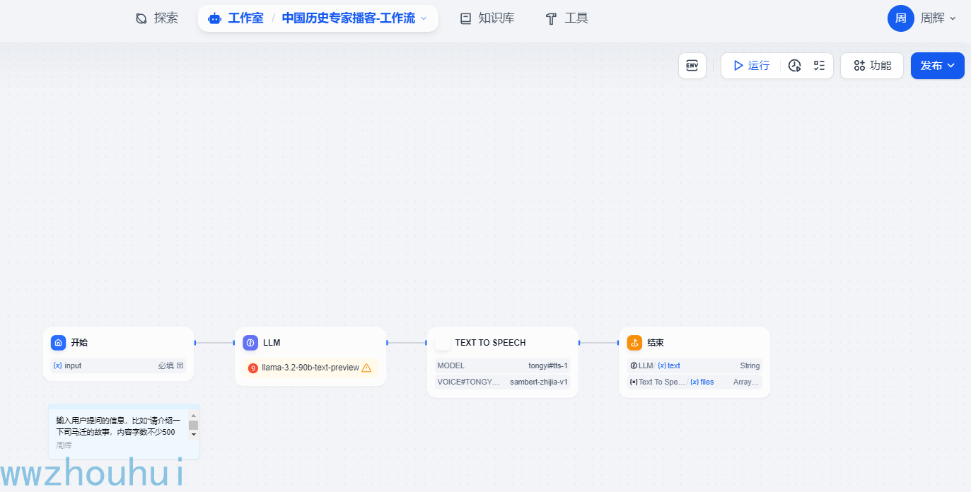Open the 工具 tools tab
Viewport: 971px width, 492px height.
click(x=567, y=18)
